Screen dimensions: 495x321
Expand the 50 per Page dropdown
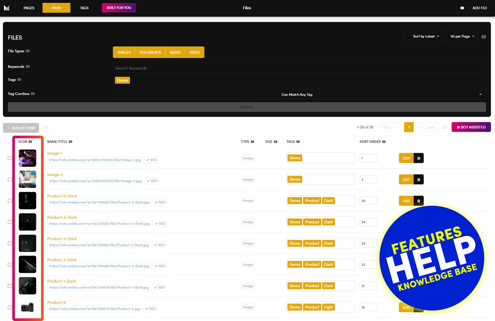[x=462, y=36]
